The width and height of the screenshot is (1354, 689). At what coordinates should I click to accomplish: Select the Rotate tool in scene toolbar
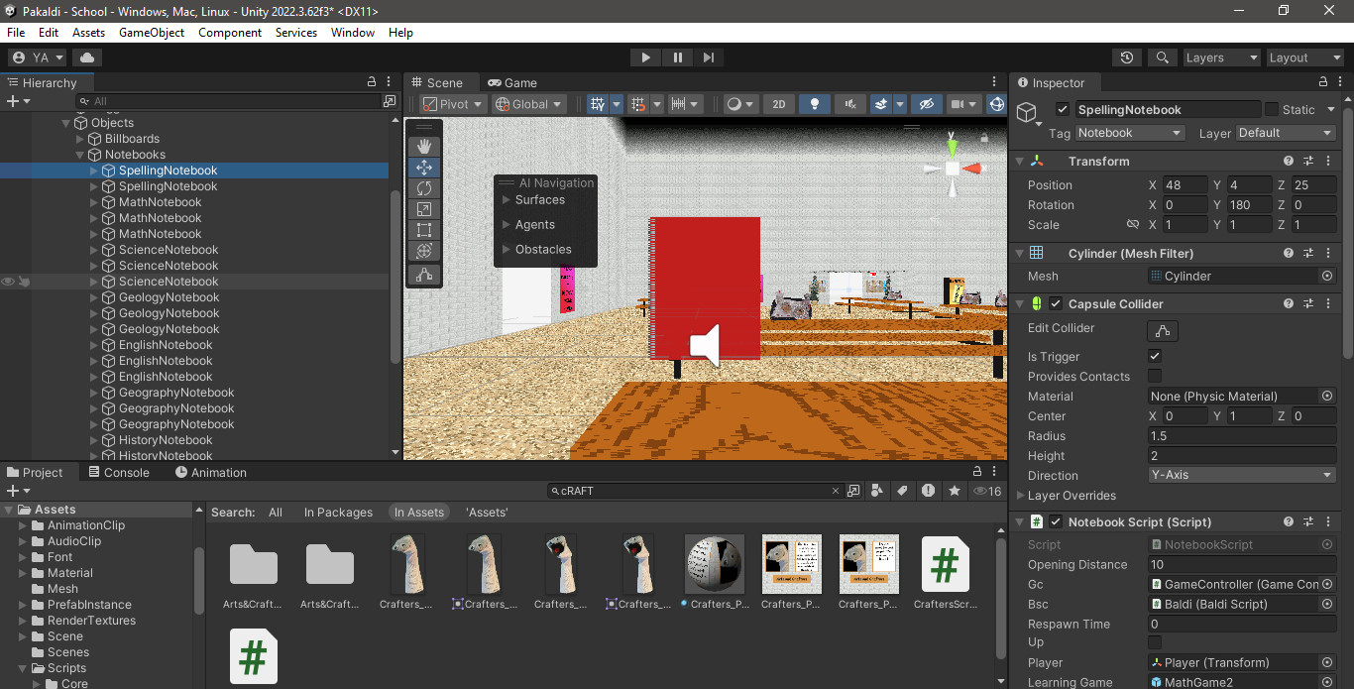click(424, 188)
